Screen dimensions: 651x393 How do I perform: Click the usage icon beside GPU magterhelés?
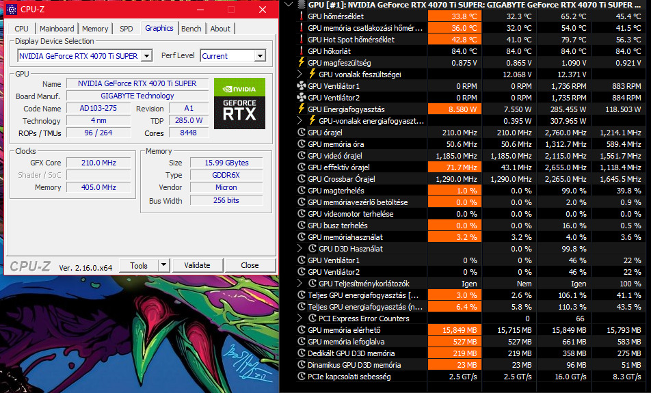pos(302,191)
